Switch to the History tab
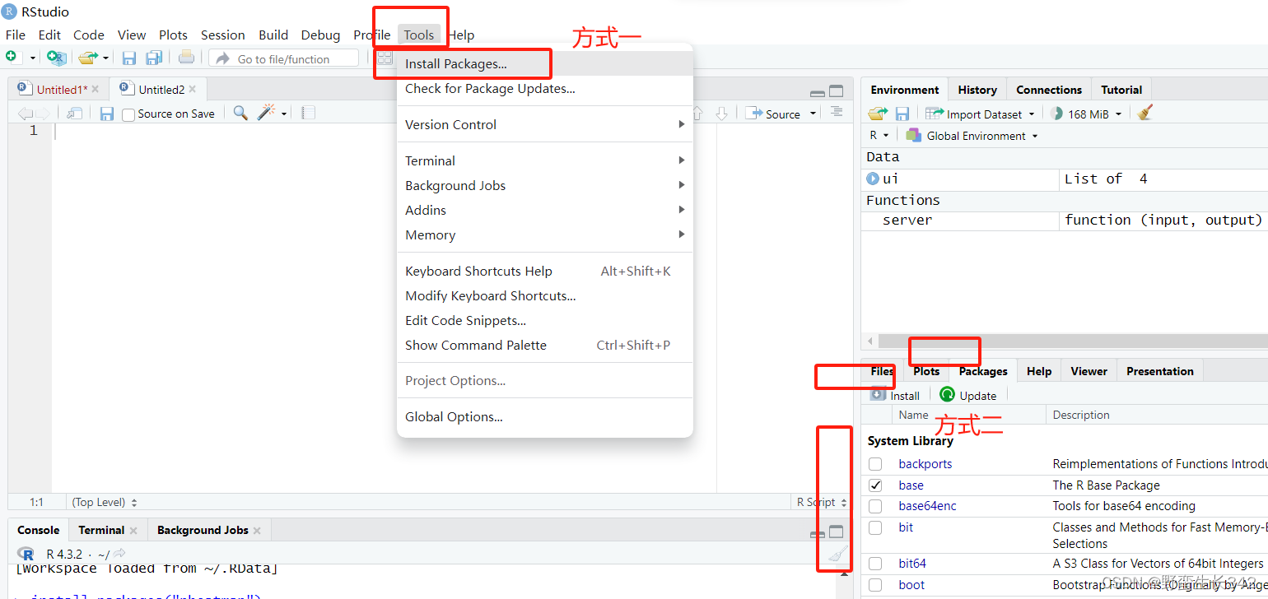 pos(977,90)
